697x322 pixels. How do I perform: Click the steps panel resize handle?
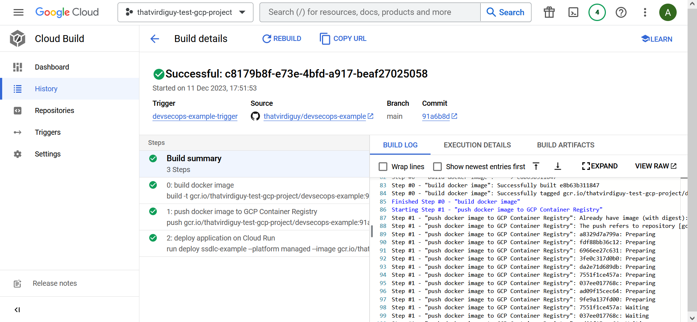click(372, 231)
